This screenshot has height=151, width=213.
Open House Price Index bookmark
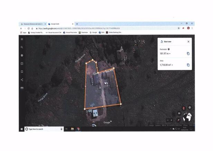(70, 32)
